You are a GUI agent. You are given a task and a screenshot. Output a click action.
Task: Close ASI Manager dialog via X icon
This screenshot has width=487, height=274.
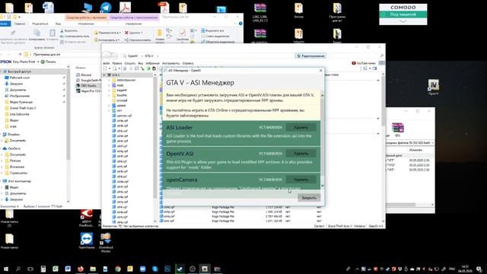pos(321,71)
